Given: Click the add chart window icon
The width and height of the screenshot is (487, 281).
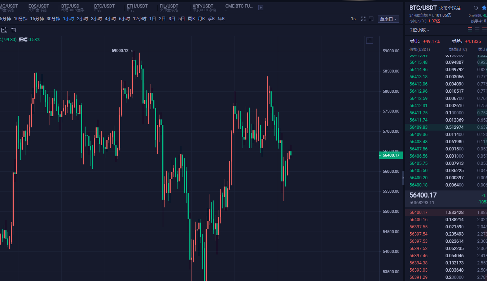Looking at the screenshot, I should [x=371, y=19].
